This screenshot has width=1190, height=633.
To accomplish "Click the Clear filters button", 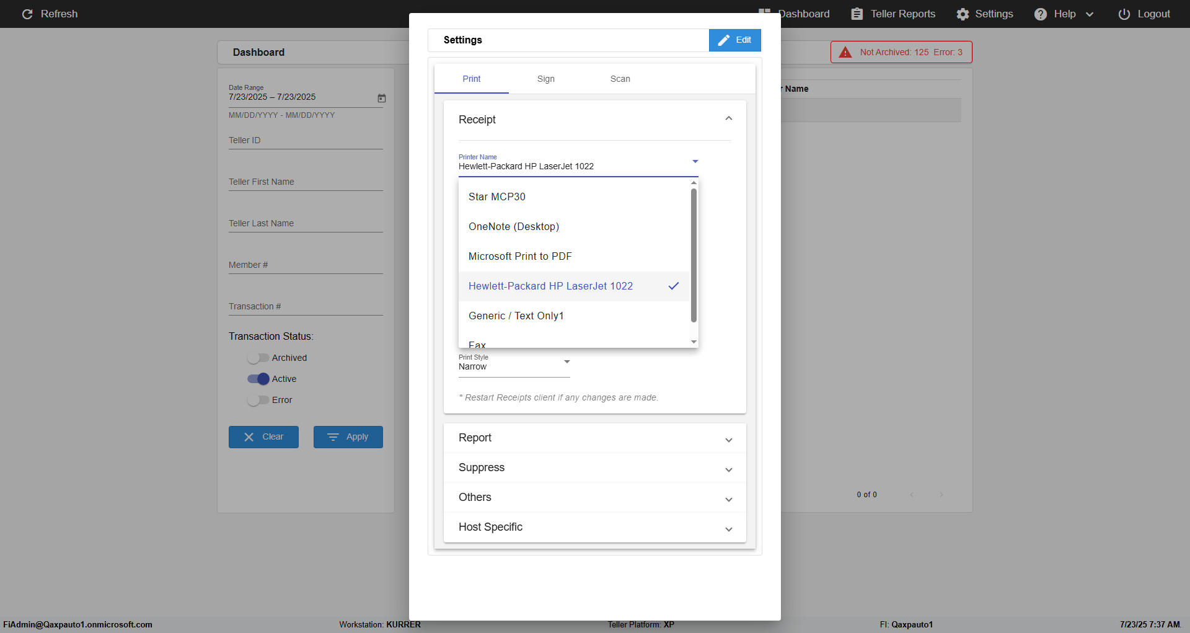I will point(263,437).
